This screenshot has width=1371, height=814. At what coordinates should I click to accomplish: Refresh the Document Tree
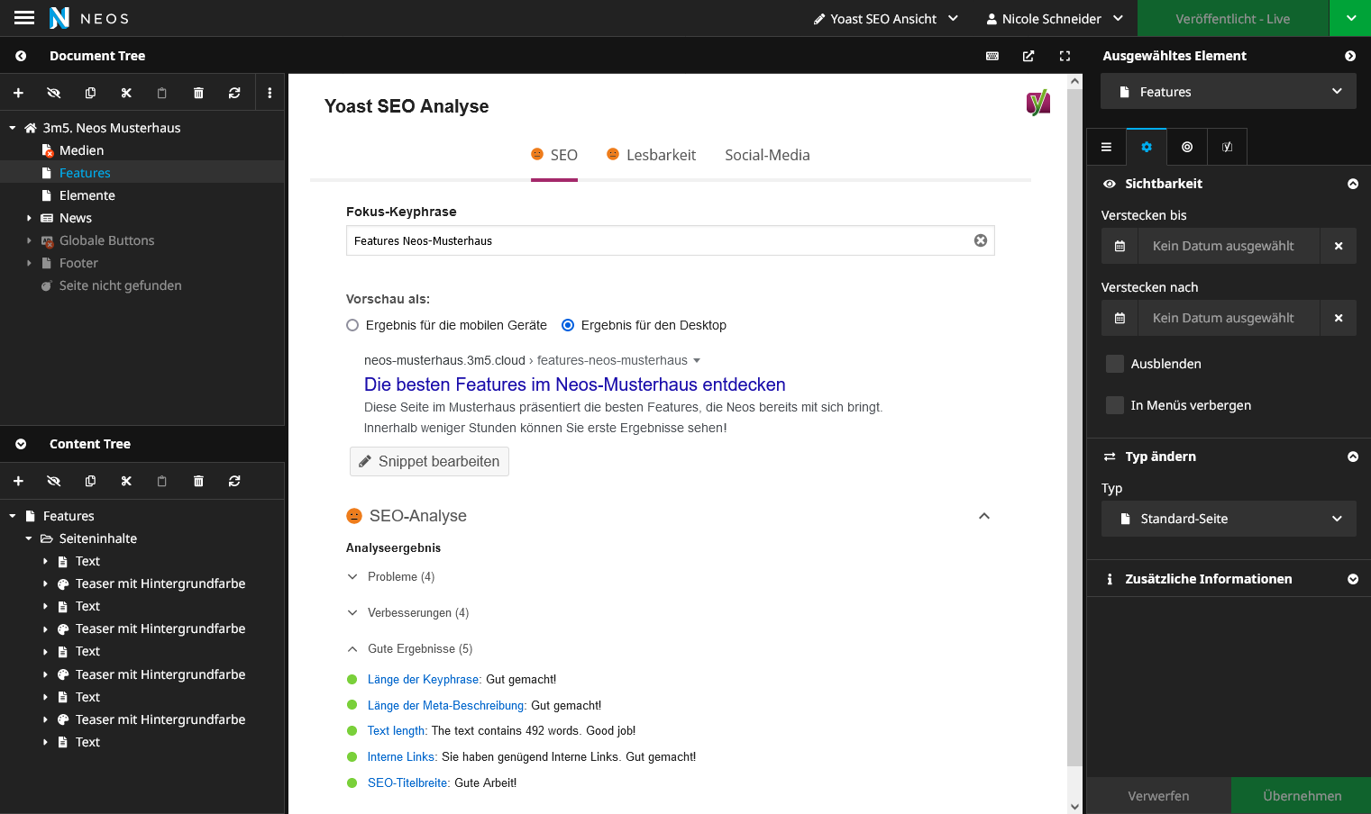click(x=234, y=93)
